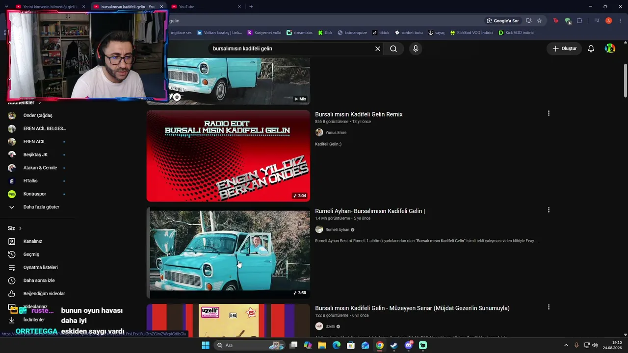Click the YouTube search input field
Image resolution: width=628 pixels, height=353 pixels.
(291, 49)
